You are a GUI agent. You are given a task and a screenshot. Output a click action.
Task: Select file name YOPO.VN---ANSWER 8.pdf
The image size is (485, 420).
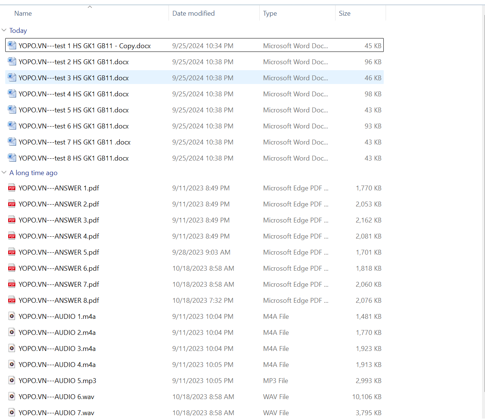point(59,301)
